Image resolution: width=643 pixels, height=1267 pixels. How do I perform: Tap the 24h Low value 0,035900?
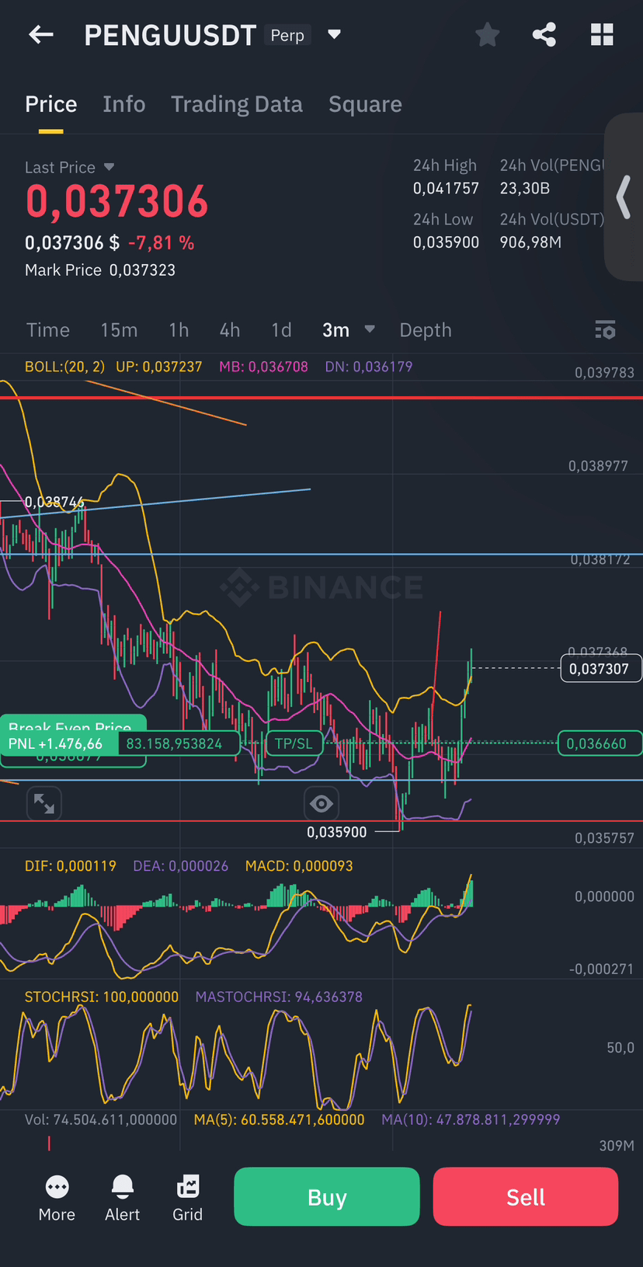[x=446, y=242]
